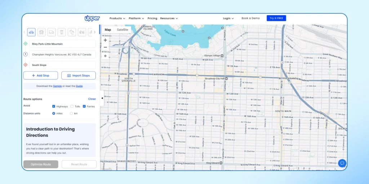The image size is (369, 184).
Task: Edit the Riley Park–Little Mountain start field
Action: point(63,44)
